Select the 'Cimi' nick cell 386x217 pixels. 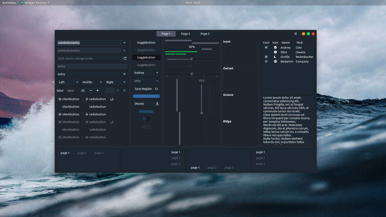299,48
